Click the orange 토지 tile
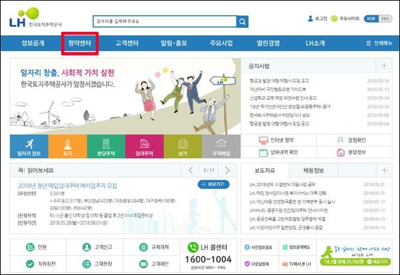Screen dimensions: 400x275 coord(68,146)
